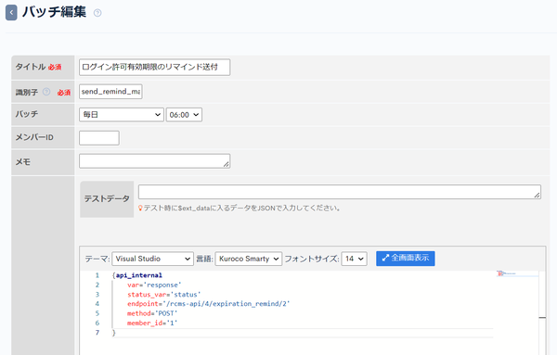Screen dimensions: 557x355
Task: Click the メンバーID input field
Action: click(99, 138)
